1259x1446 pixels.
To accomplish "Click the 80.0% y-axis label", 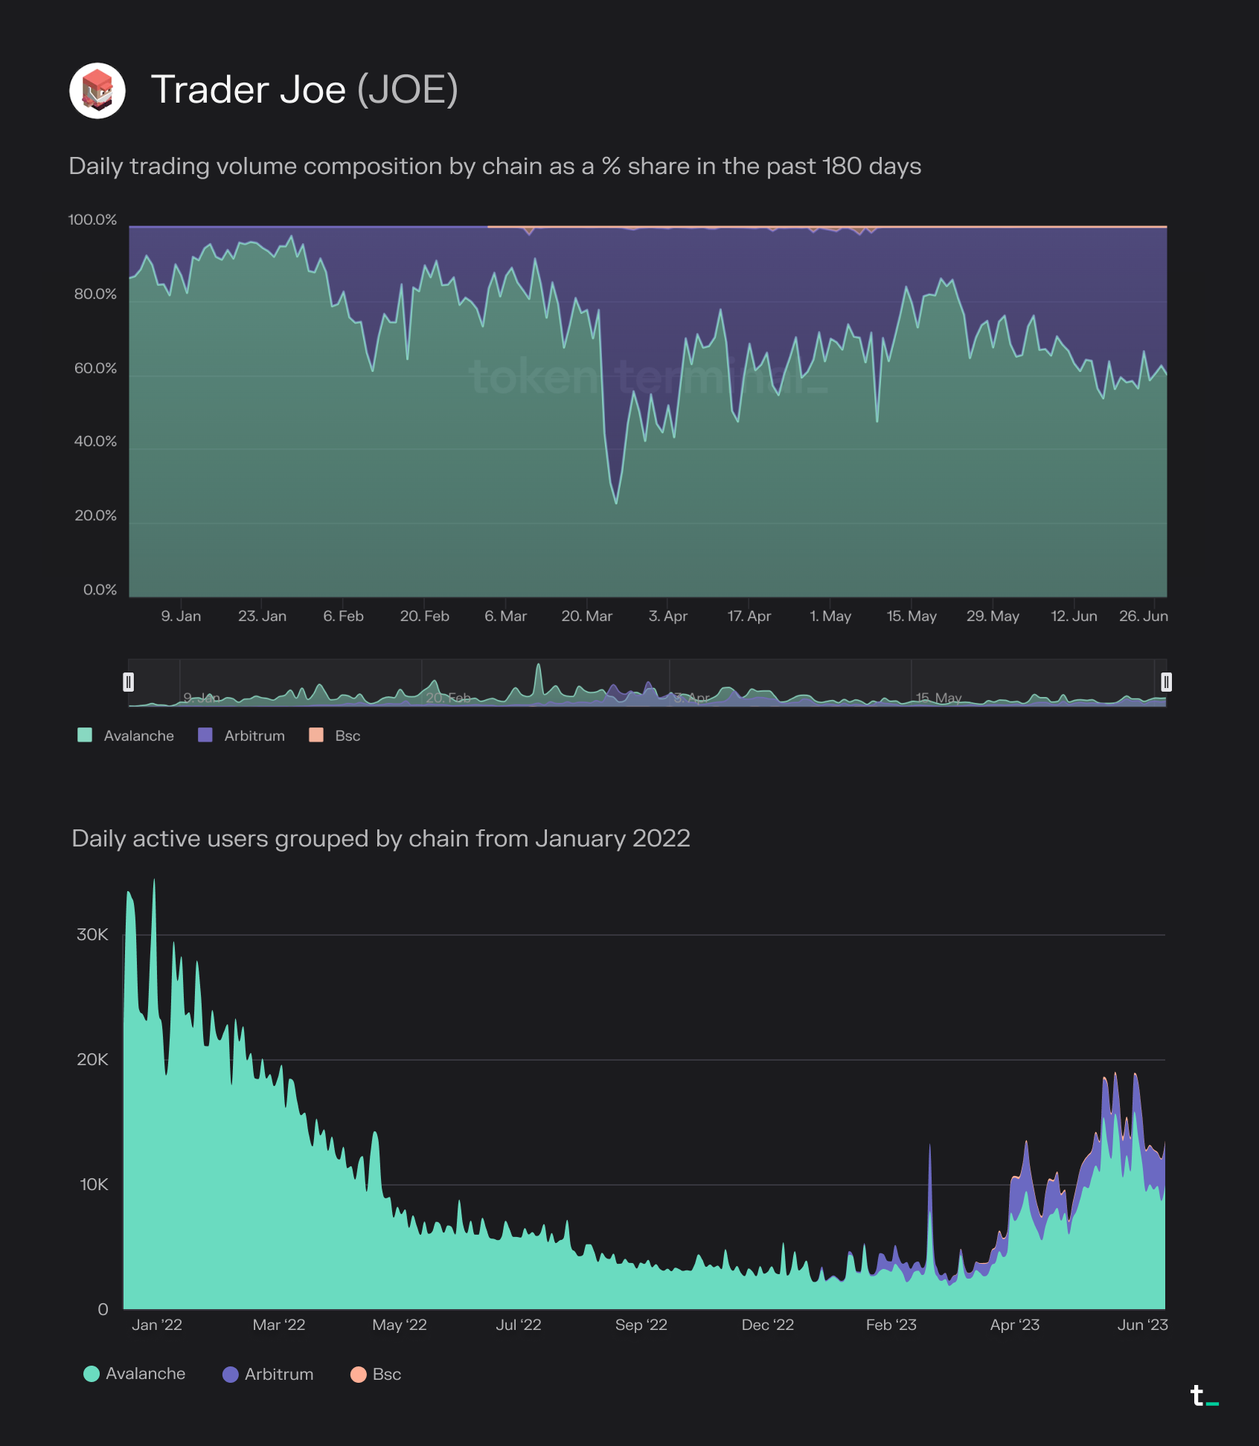I will click(95, 294).
